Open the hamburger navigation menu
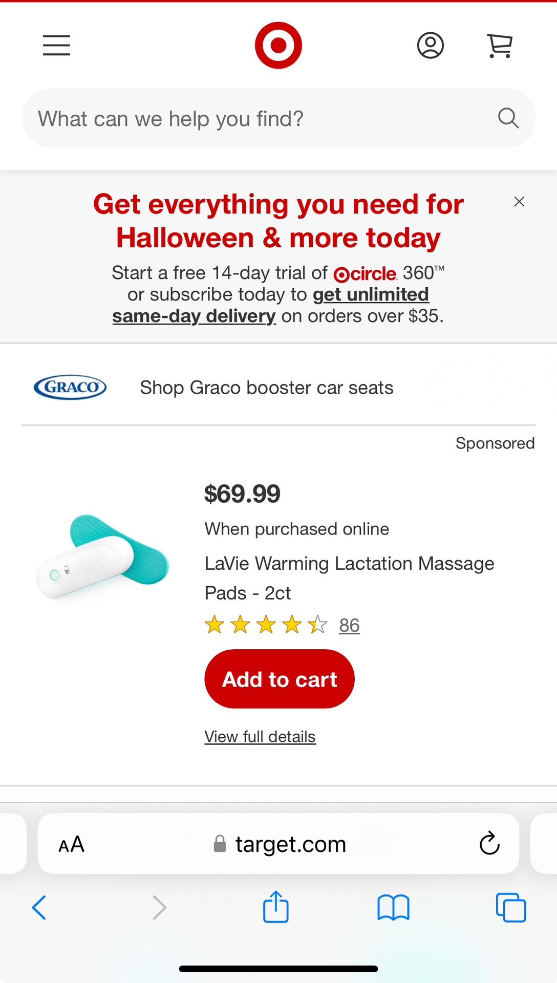Screen dimensions: 557x983 (56, 46)
